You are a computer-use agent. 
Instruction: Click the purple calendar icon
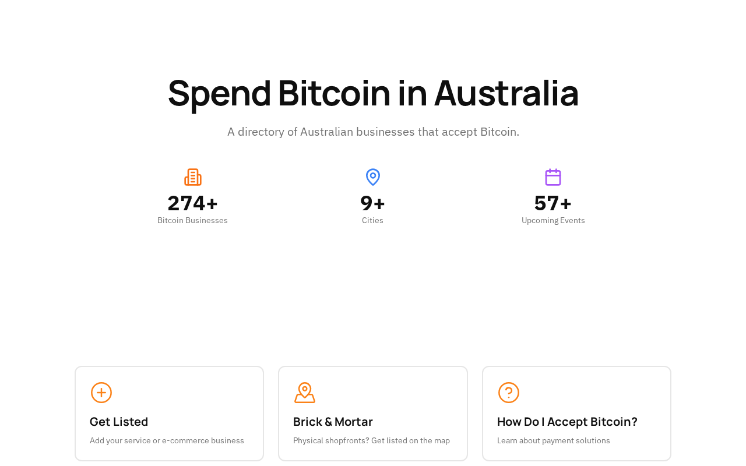pyautogui.click(x=553, y=177)
